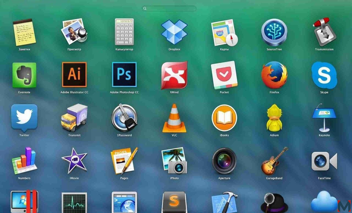Open the Firefox browser
The image size is (352, 213).
[274, 75]
